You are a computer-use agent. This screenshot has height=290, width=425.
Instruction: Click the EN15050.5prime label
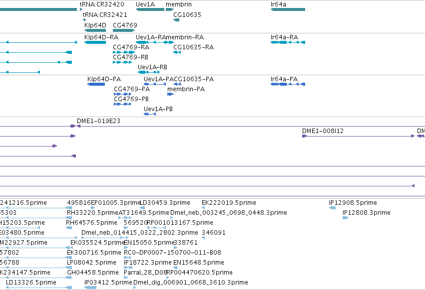coord(149,243)
